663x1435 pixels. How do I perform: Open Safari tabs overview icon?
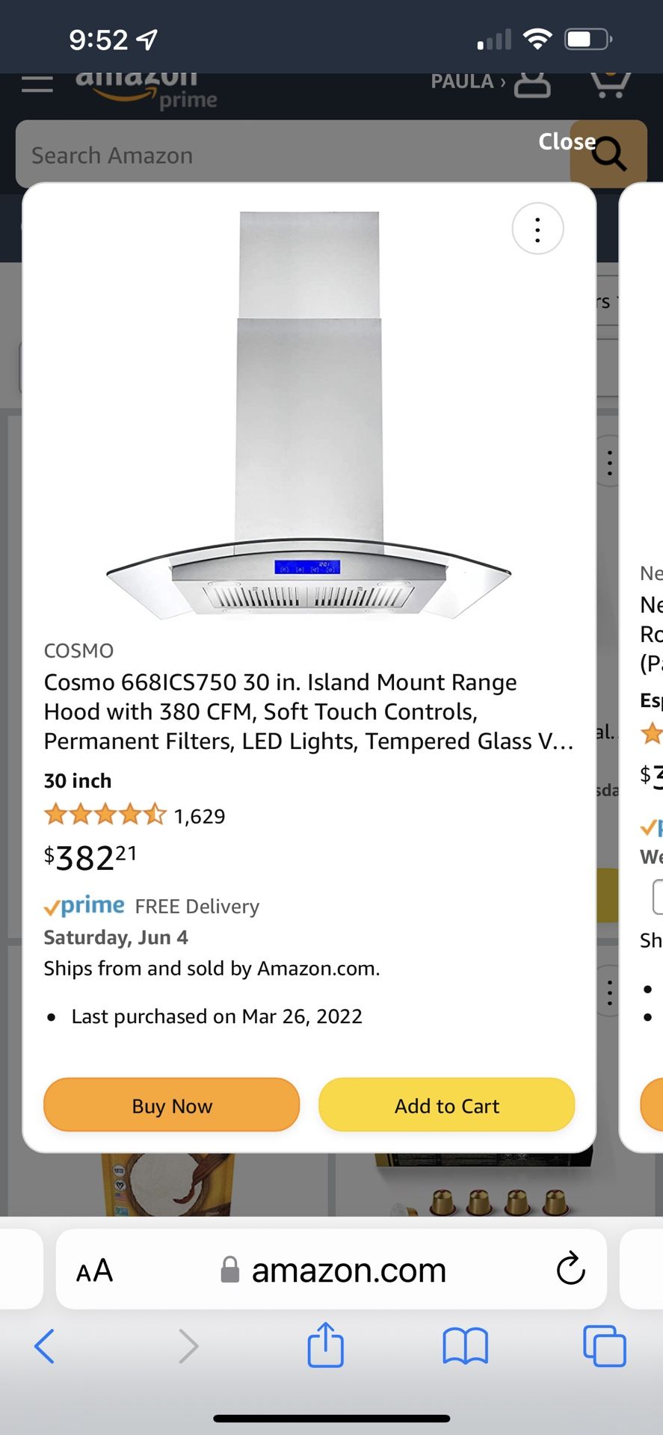pyautogui.click(x=604, y=1346)
